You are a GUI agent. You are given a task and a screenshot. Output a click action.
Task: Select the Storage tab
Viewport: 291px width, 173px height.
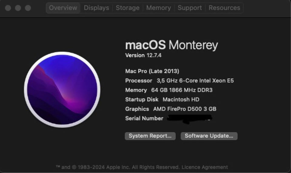click(128, 8)
